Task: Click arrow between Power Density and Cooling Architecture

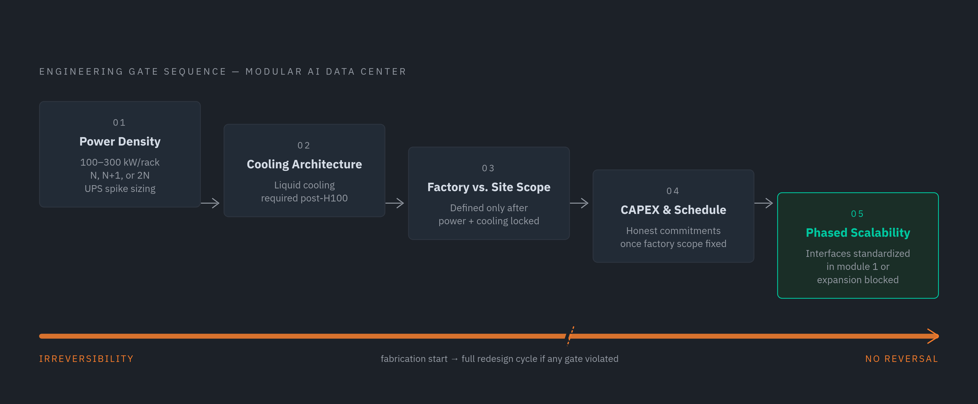Action: point(210,203)
